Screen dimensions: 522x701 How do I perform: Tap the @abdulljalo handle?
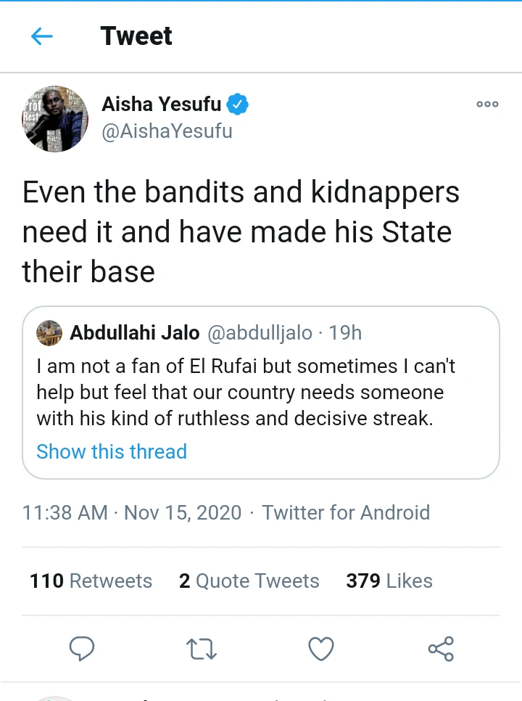260,333
